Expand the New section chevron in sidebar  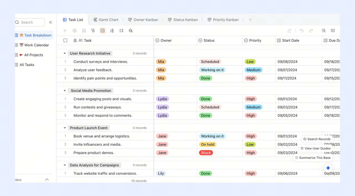[x=47, y=180]
